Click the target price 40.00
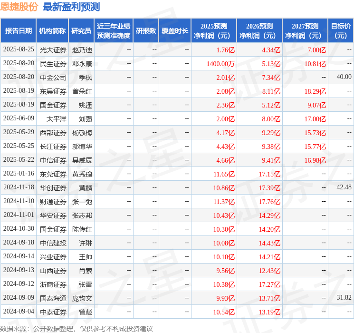This screenshot has height=333, width=354. point(344,77)
